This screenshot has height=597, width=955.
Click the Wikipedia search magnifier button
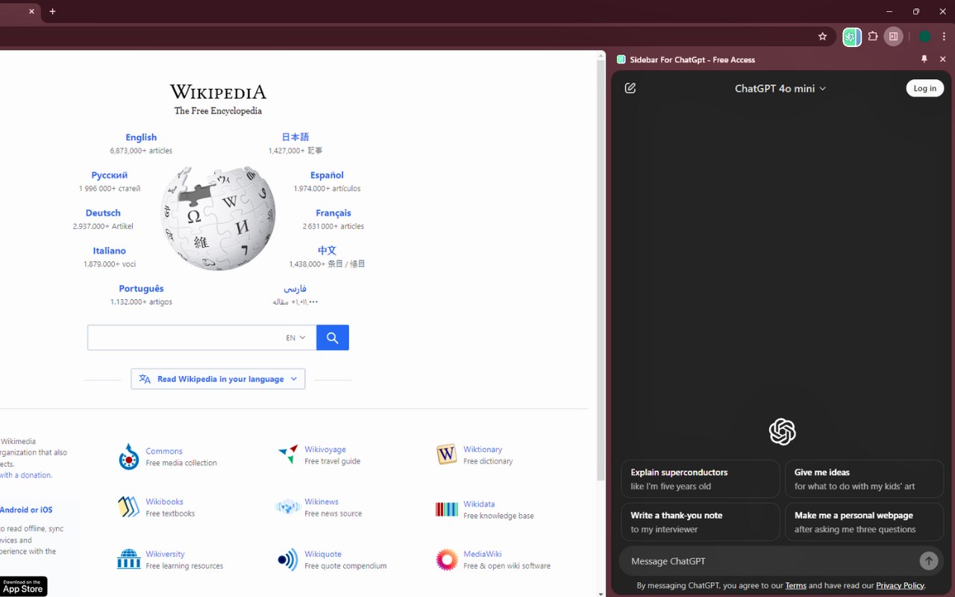click(333, 338)
